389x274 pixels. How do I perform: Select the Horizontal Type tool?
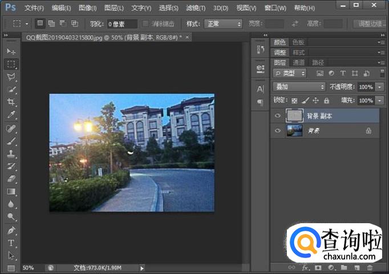coord(11,243)
